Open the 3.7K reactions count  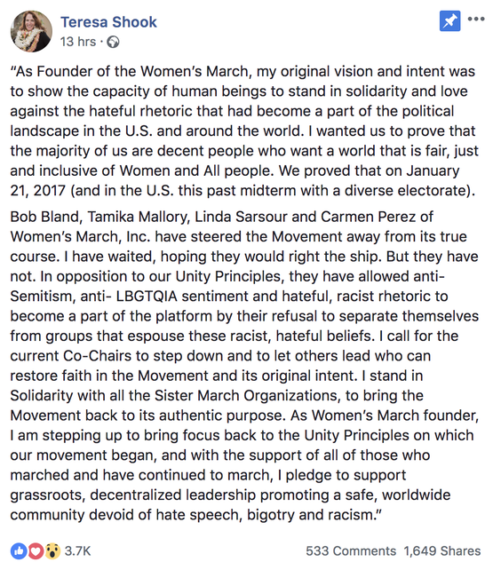pos(77,551)
